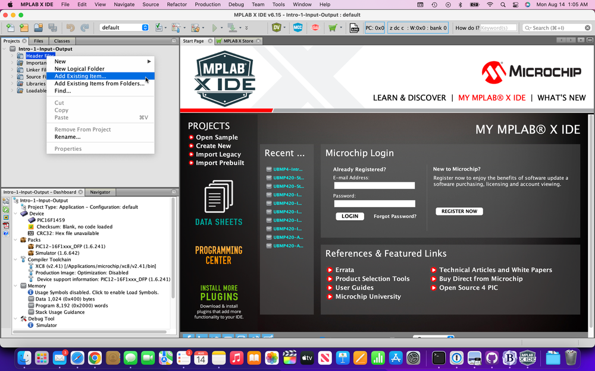Open the default configuration dropdown
This screenshot has height=371, width=595.
(x=144, y=27)
